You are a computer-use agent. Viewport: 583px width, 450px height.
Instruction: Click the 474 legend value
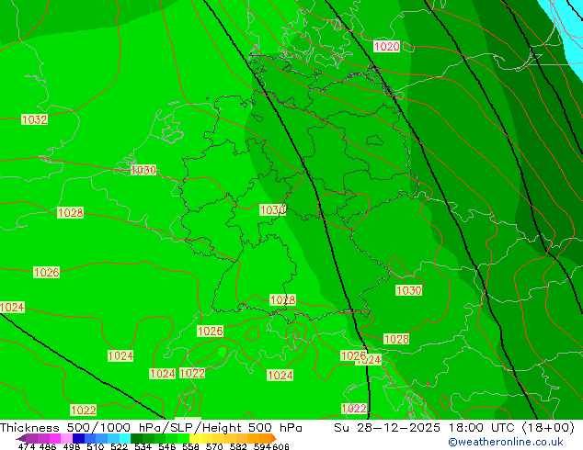point(27,446)
